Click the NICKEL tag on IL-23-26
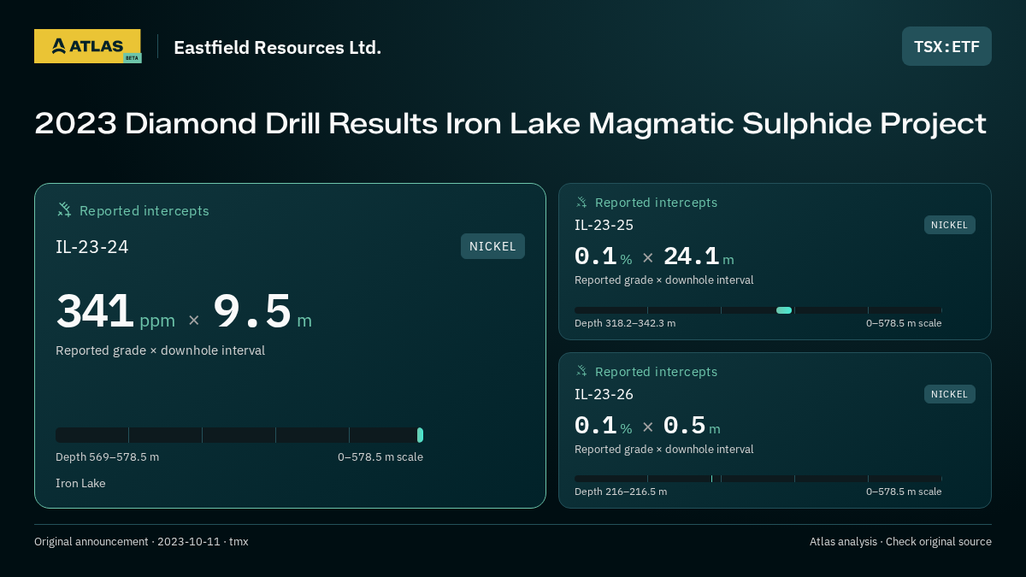The image size is (1026, 577). coord(949,394)
